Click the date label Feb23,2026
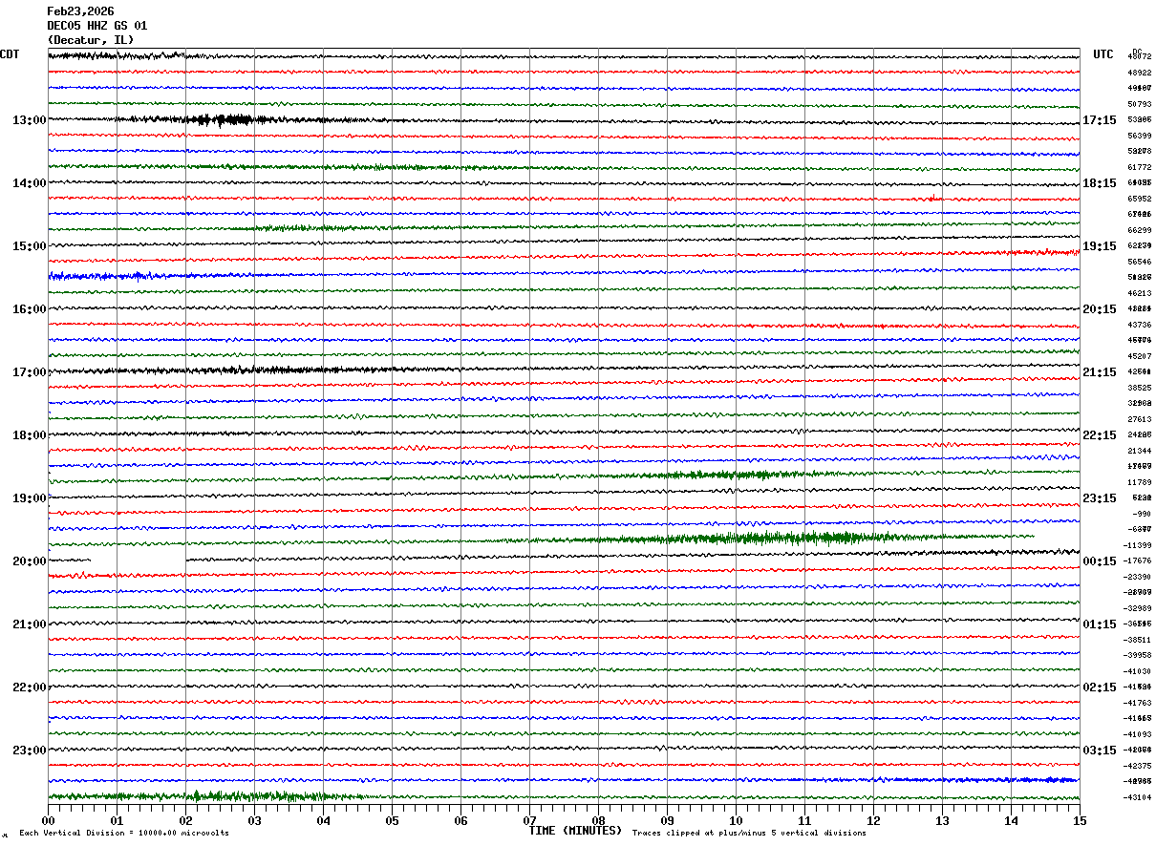The image size is (1156, 846). [80, 11]
